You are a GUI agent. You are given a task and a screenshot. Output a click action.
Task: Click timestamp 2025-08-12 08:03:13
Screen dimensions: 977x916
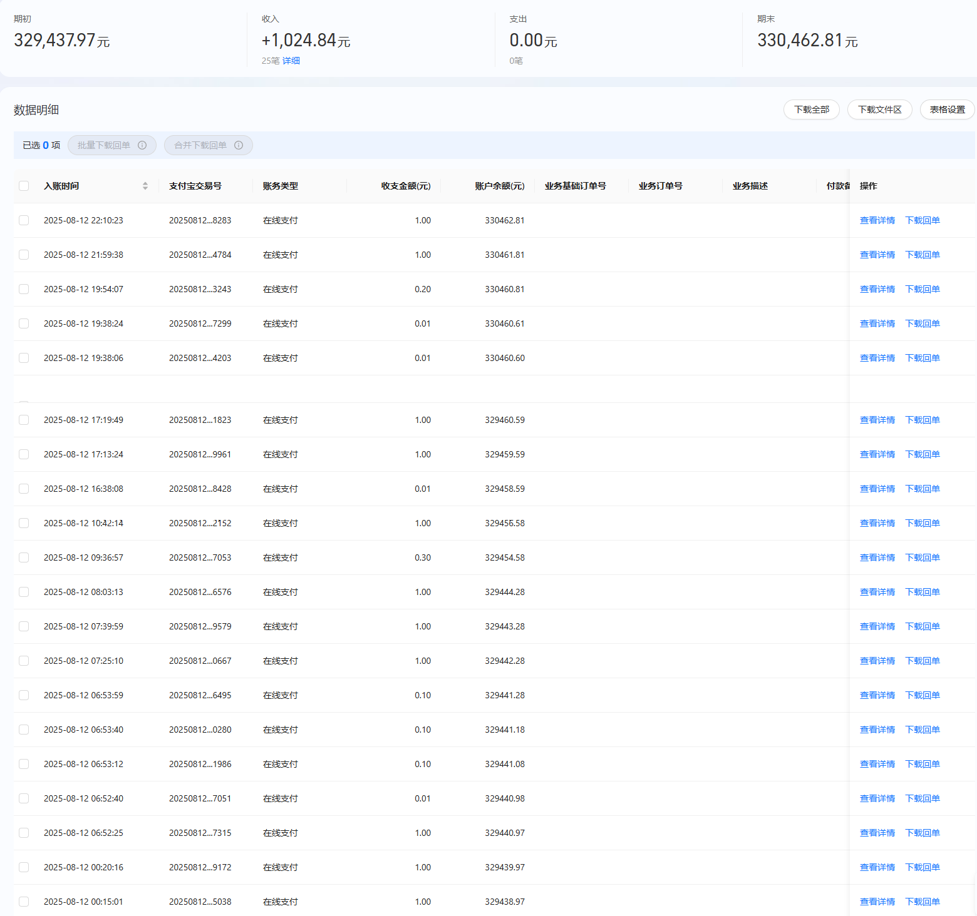pos(83,592)
